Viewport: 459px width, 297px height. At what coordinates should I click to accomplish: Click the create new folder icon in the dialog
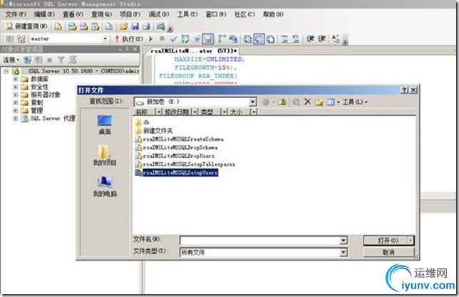click(x=319, y=102)
